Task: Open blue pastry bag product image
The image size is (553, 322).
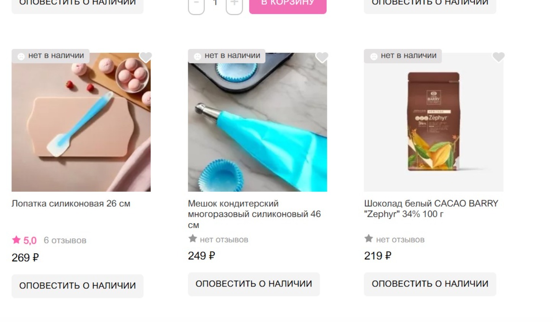Action: pyautogui.click(x=257, y=122)
